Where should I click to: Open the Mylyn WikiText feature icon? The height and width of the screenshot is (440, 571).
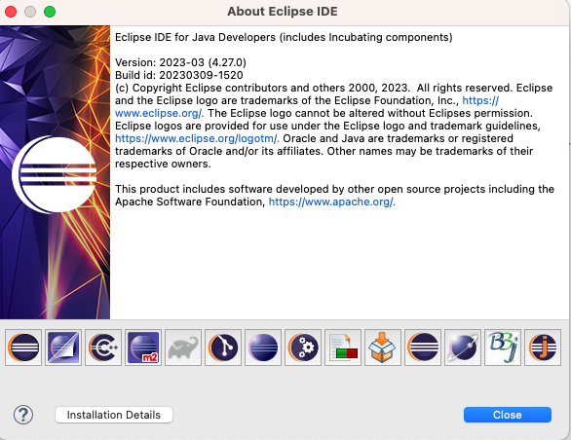63,348
